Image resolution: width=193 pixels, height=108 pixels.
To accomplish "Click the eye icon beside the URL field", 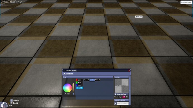I will point(116,103).
